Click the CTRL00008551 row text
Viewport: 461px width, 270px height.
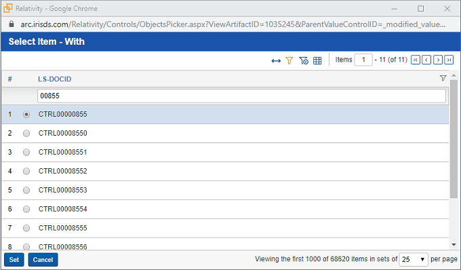coord(62,152)
